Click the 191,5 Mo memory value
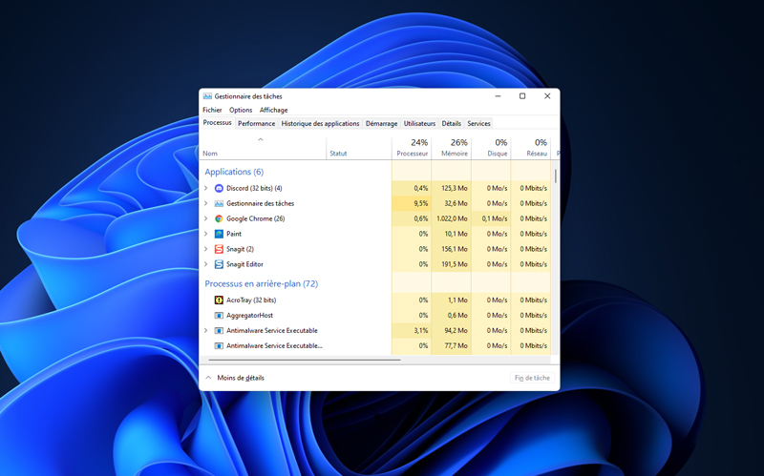 pos(455,264)
